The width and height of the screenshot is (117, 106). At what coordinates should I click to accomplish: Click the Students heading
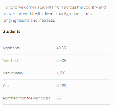[11, 31]
